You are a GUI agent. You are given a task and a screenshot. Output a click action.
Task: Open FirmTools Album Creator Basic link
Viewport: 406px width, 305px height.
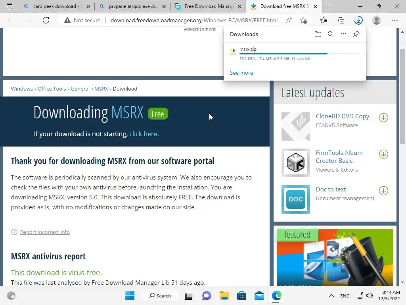point(339,156)
